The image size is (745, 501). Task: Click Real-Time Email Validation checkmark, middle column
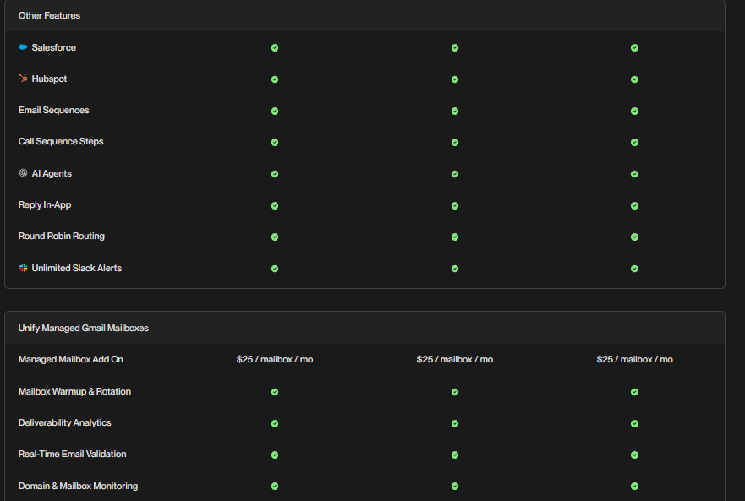(x=455, y=455)
